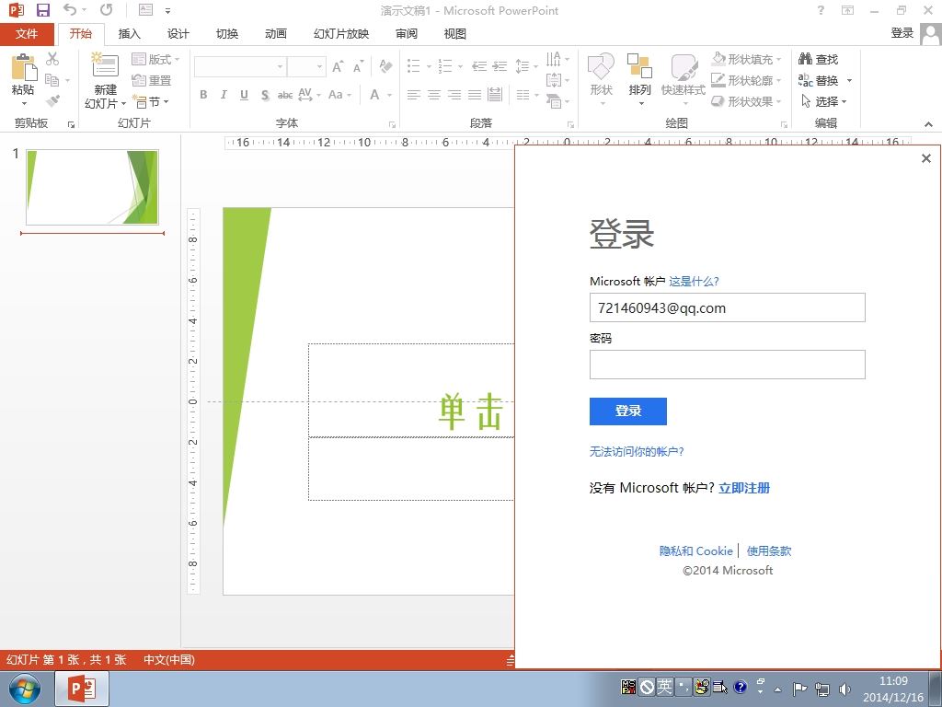Toggle Underline formatting
Viewport: 942px width, 707px height.
tap(244, 95)
